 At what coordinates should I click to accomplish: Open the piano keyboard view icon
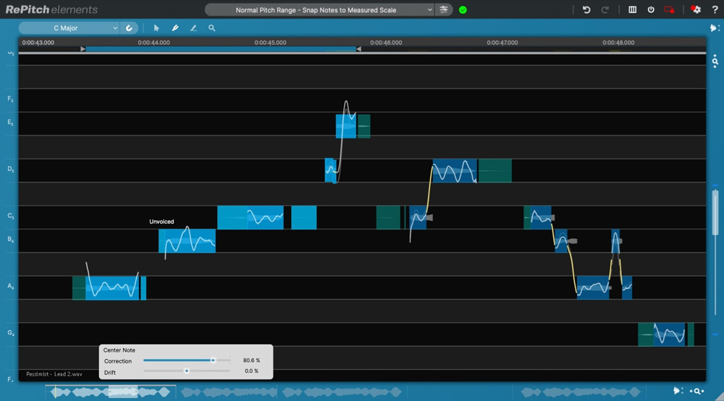tap(633, 9)
